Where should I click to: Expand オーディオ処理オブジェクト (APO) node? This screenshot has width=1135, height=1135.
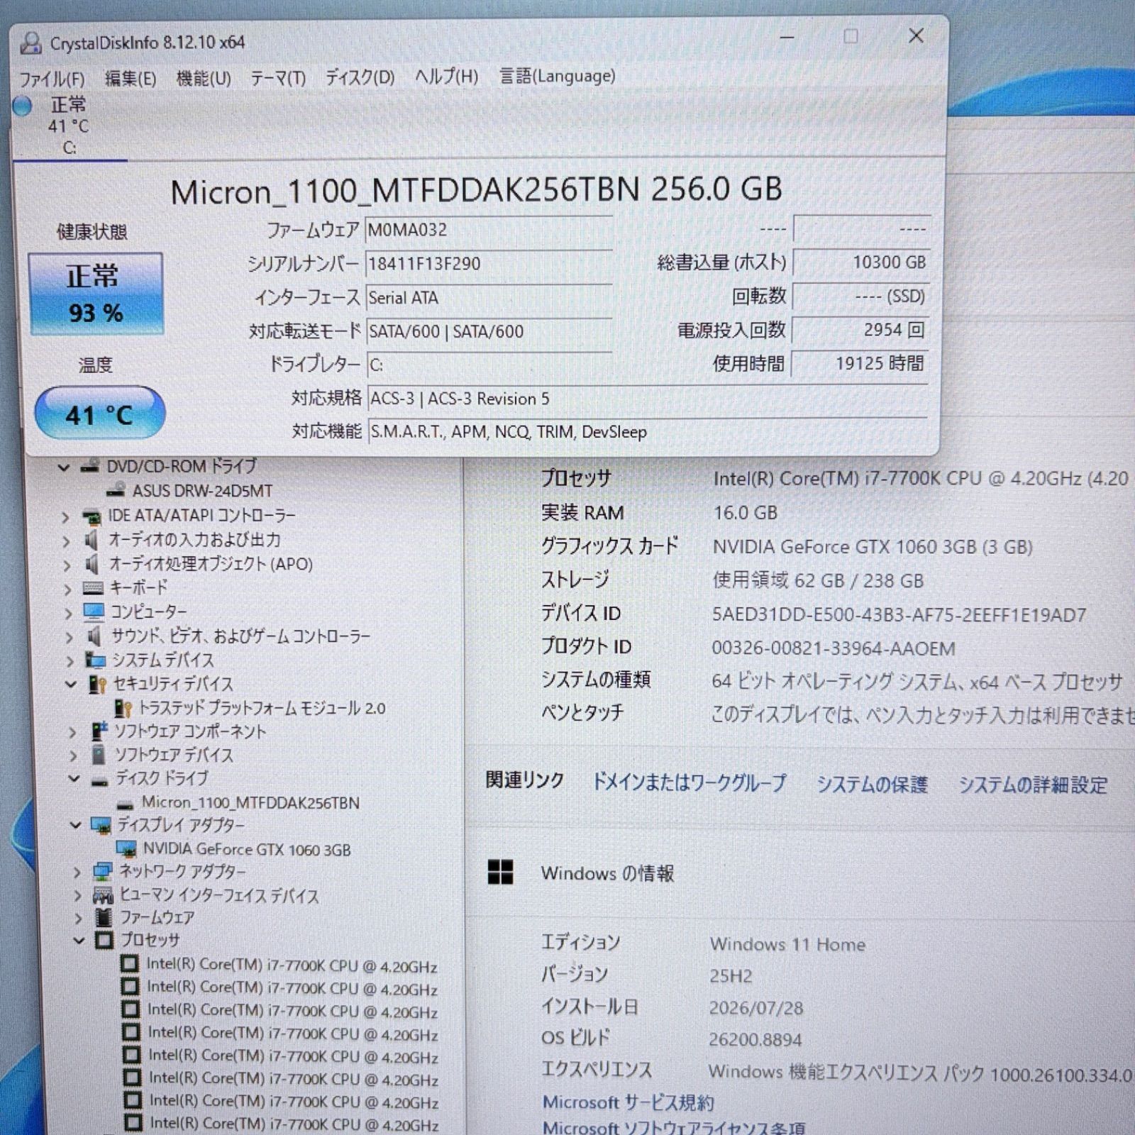point(67,565)
